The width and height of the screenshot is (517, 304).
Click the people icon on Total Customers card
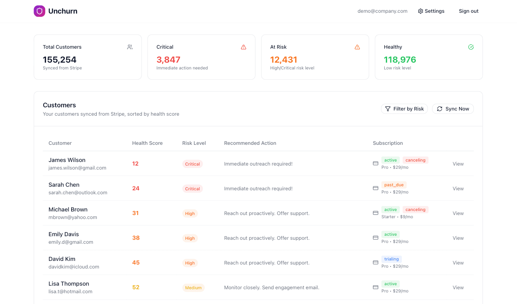click(x=130, y=47)
